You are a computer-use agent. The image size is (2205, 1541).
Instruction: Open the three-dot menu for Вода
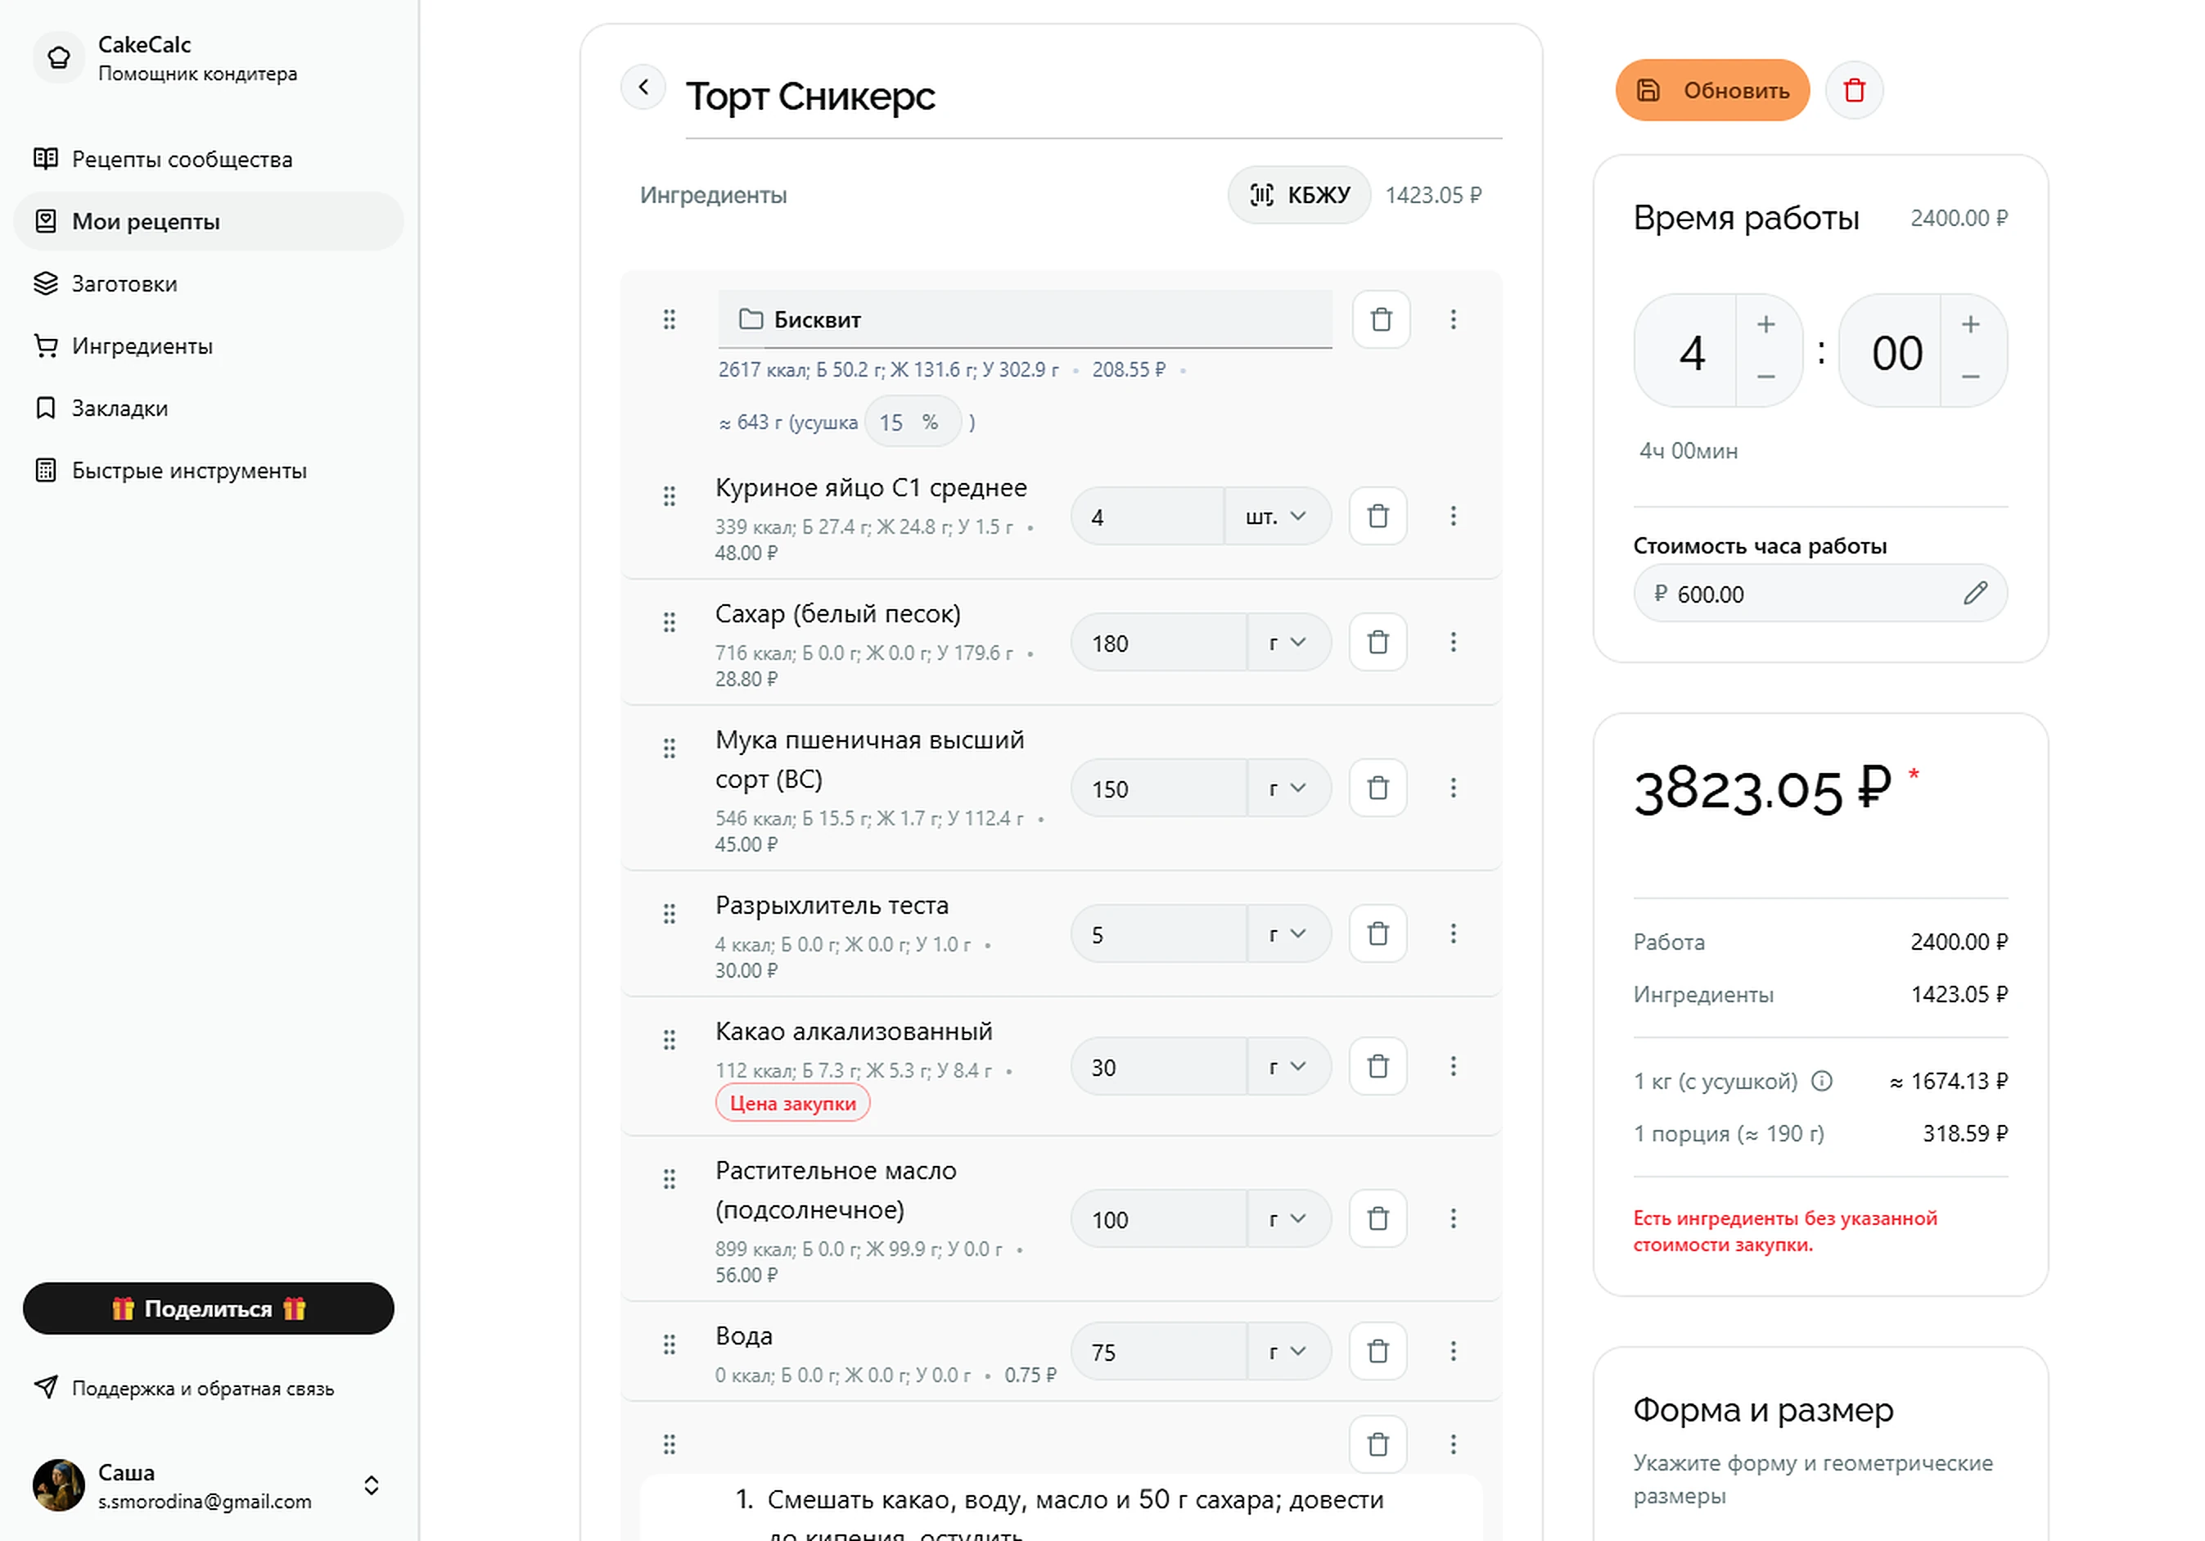[1453, 1351]
